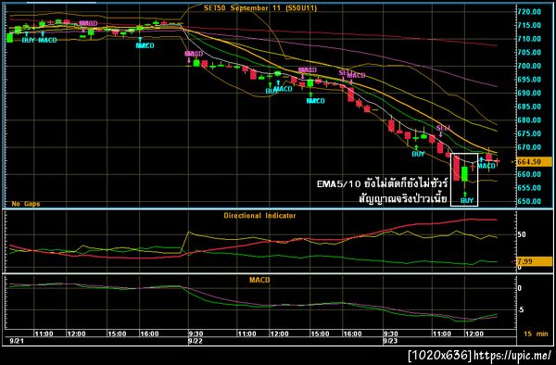Click the 650.00 price axis label
The height and width of the screenshot is (365, 556).
pyautogui.click(x=529, y=201)
